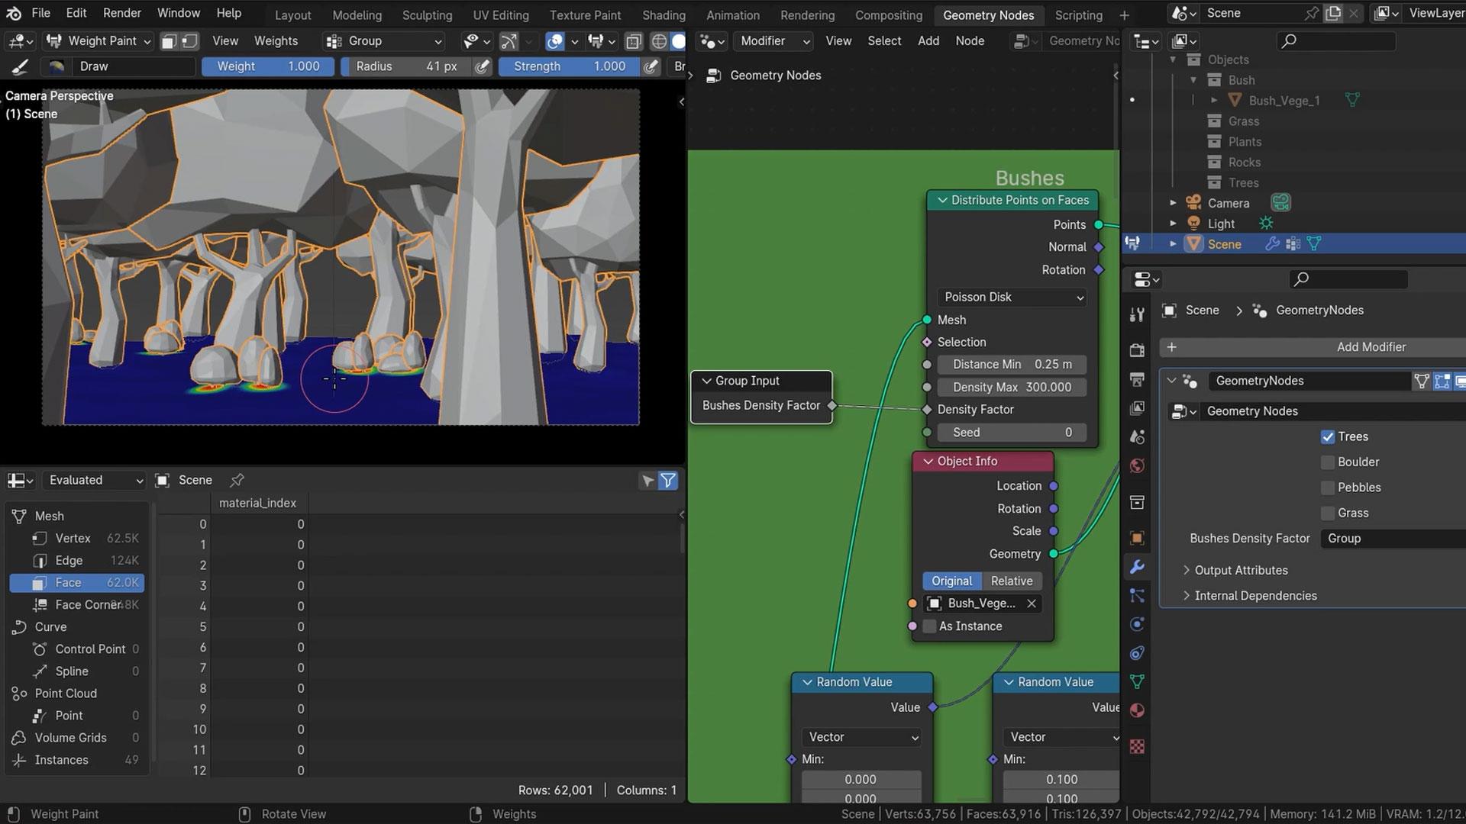Open the Evaluated mode dropdown
This screenshot has height=824, width=1466.
pos(95,481)
